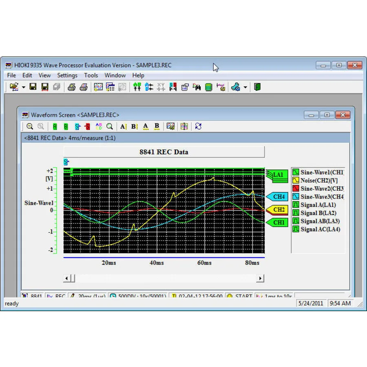Click the green calculator toolbar icon
Screen dimensions: 367x367
(x=208, y=87)
